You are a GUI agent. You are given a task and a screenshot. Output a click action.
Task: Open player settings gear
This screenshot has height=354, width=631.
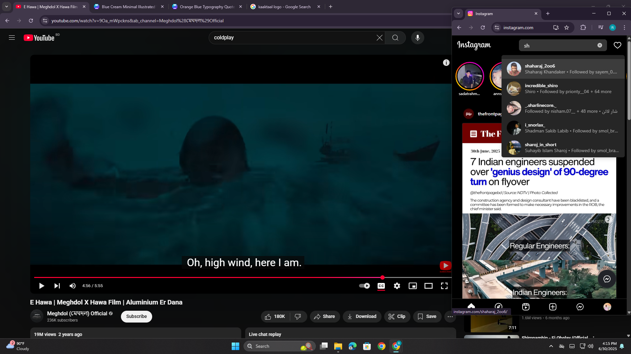tap(397, 286)
